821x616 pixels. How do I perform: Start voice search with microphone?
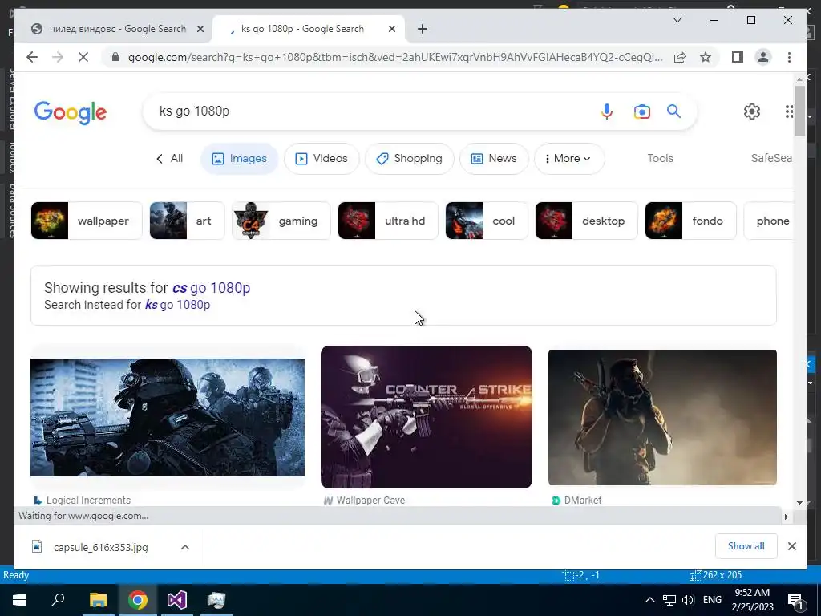coord(606,111)
